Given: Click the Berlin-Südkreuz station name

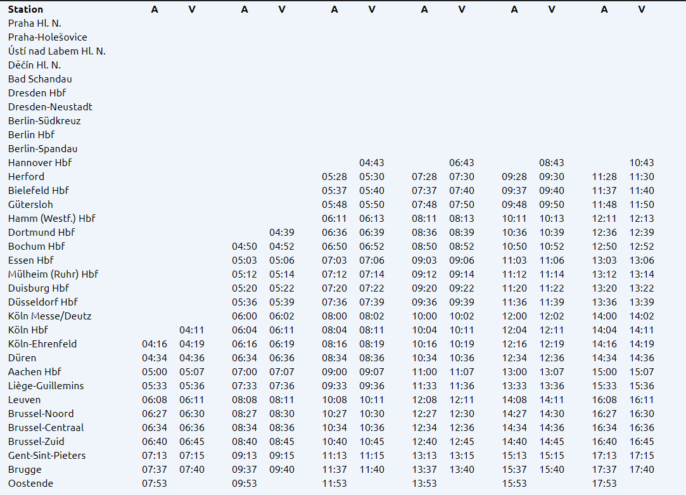Looking at the screenshot, I should coord(44,121).
